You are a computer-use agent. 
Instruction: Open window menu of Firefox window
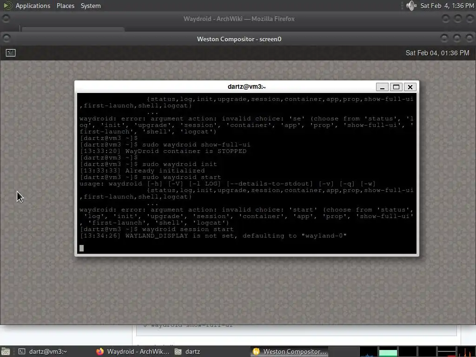[6, 19]
